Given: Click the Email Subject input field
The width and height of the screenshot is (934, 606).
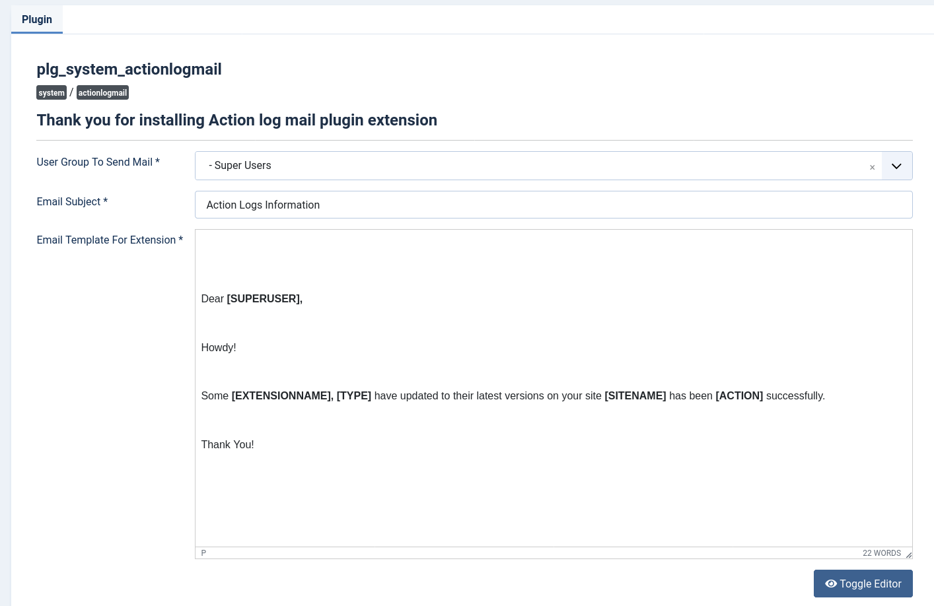Looking at the screenshot, I should [554, 205].
